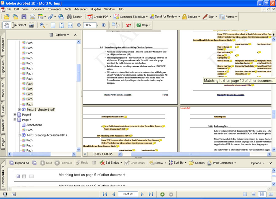Activate the Select text tool
This screenshot has width=276, height=199.
[19, 25]
